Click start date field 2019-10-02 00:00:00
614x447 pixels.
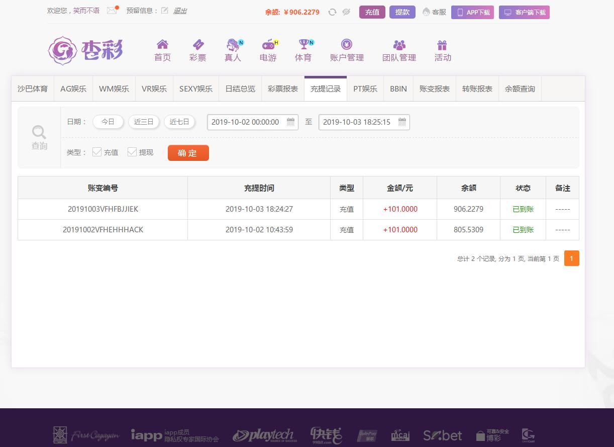(253, 122)
